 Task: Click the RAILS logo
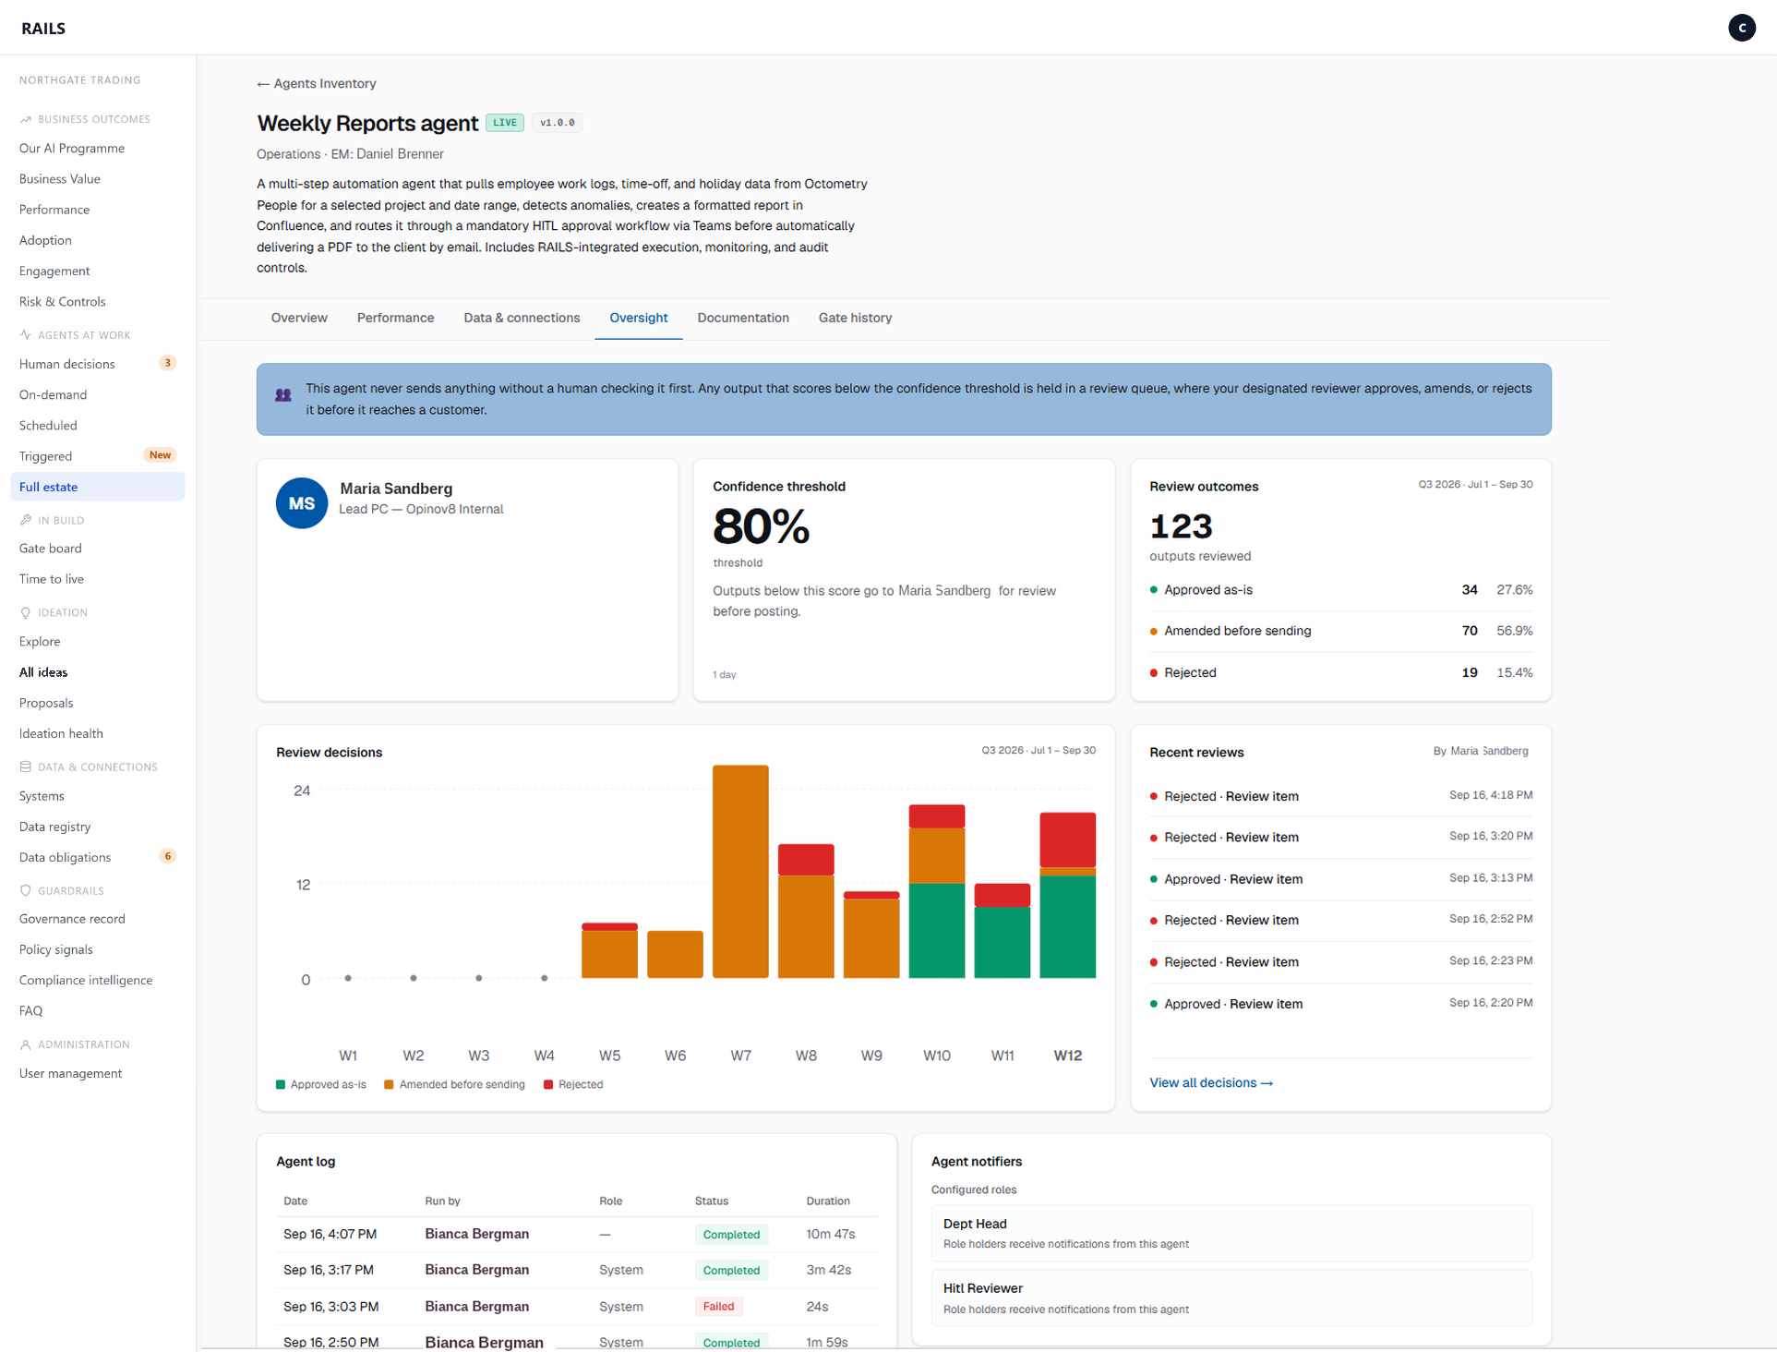[x=43, y=28]
